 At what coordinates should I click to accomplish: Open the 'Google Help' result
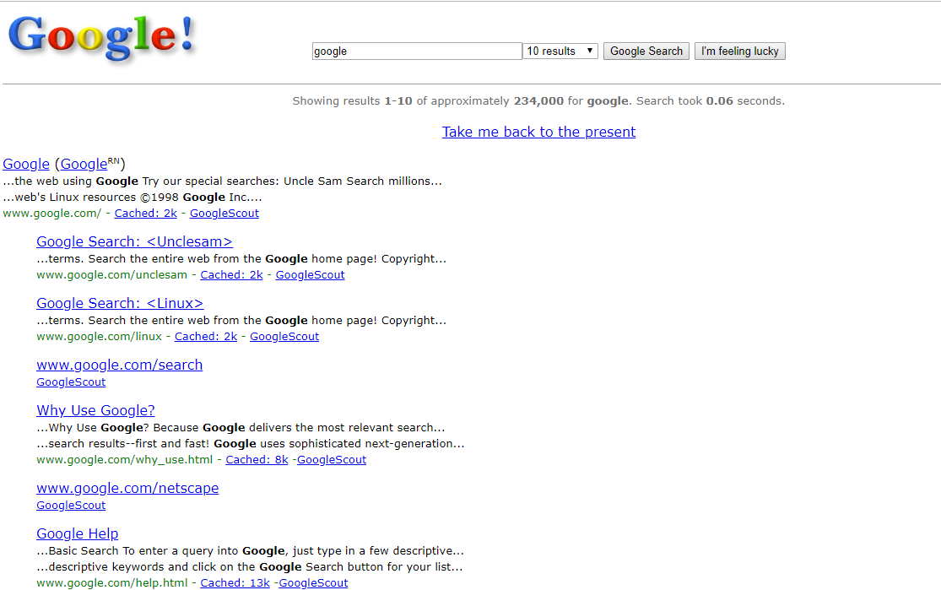pyautogui.click(x=78, y=533)
